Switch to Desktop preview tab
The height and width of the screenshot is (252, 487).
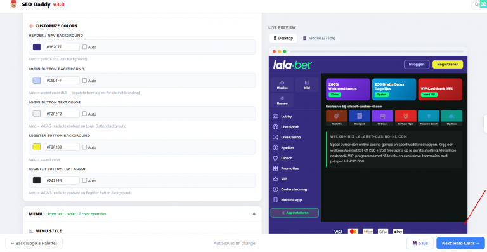[283, 38]
